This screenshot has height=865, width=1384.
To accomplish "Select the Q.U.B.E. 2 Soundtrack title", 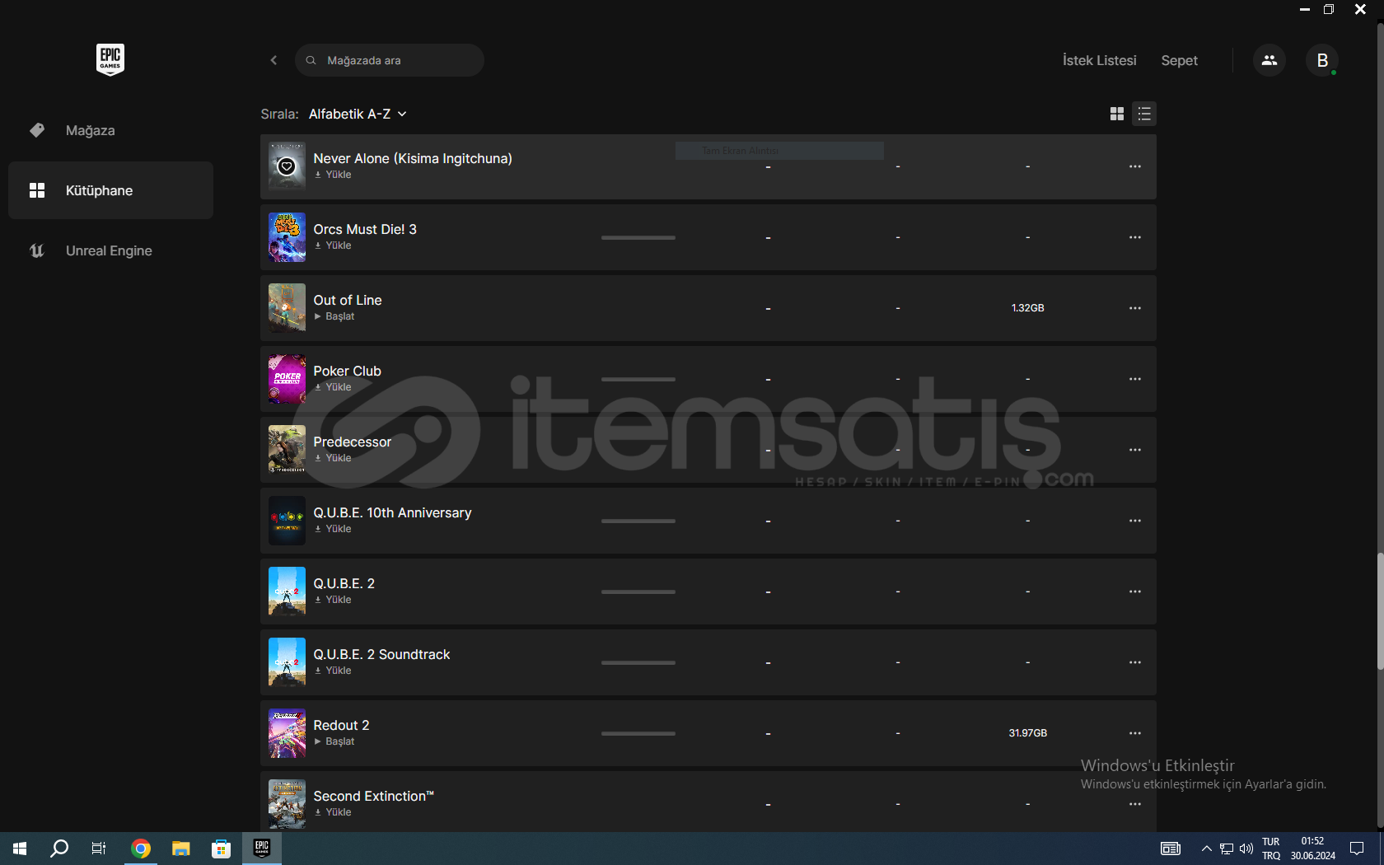I will click(x=381, y=654).
